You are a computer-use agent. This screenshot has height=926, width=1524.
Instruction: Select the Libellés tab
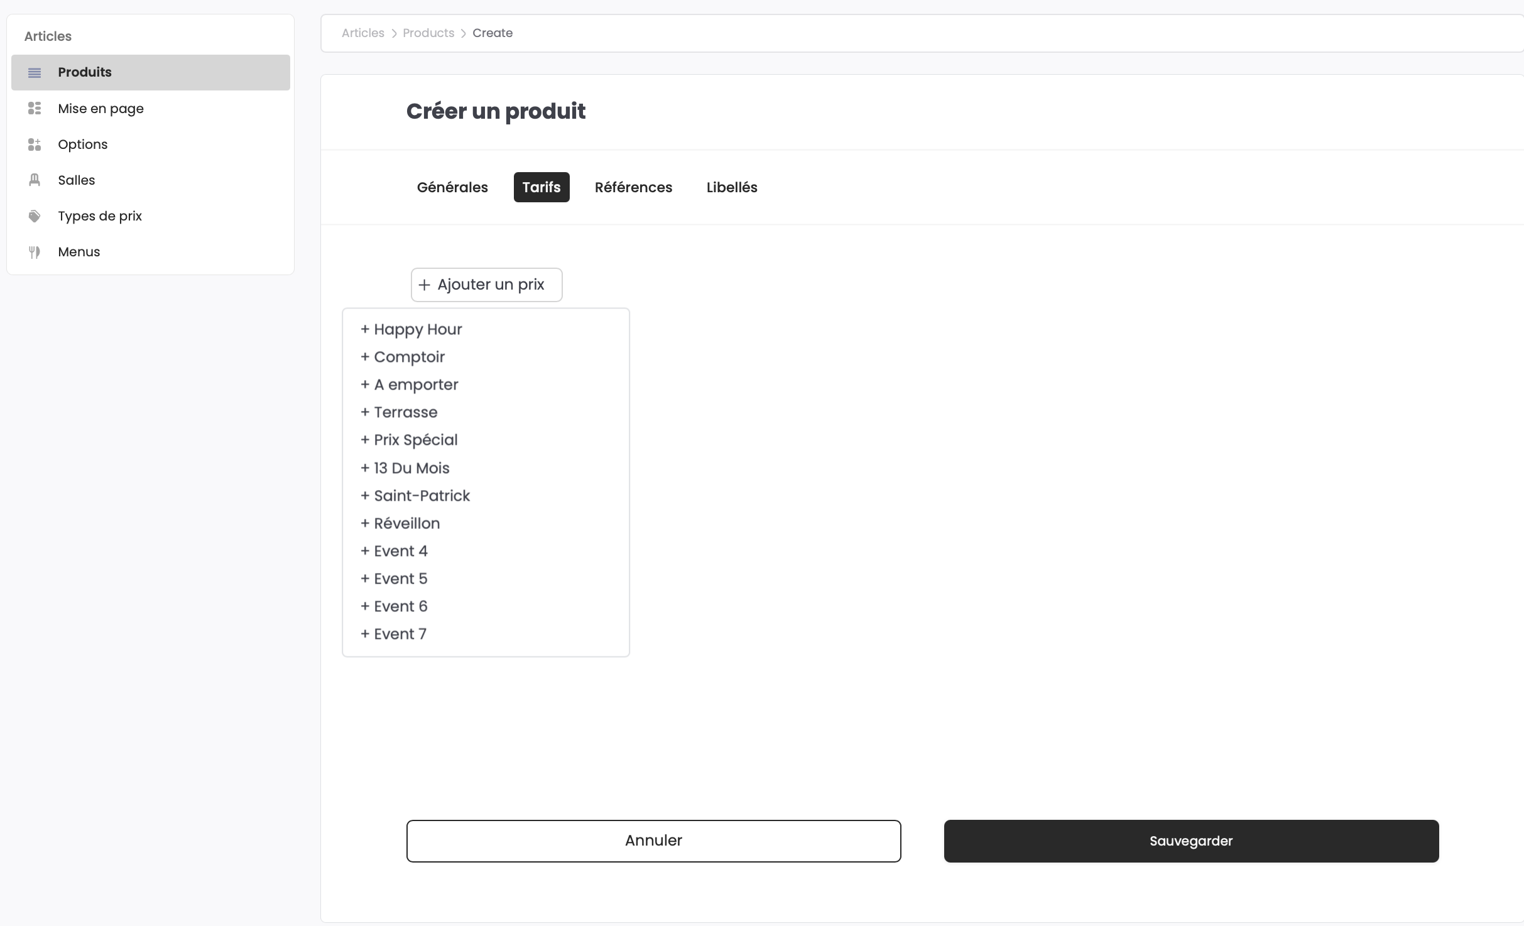(x=732, y=187)
